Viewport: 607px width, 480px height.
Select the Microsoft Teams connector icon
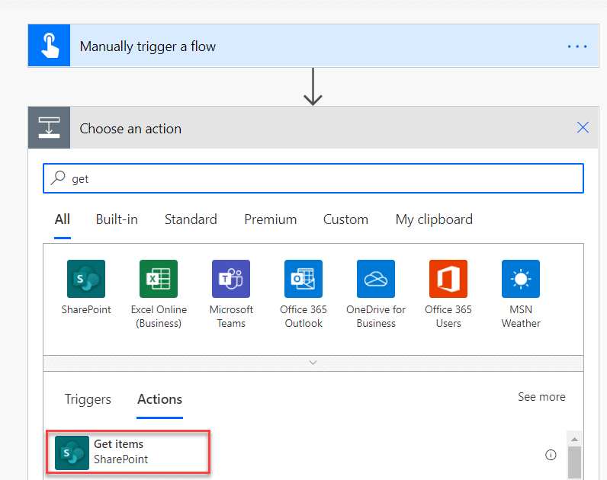point(231,279)
